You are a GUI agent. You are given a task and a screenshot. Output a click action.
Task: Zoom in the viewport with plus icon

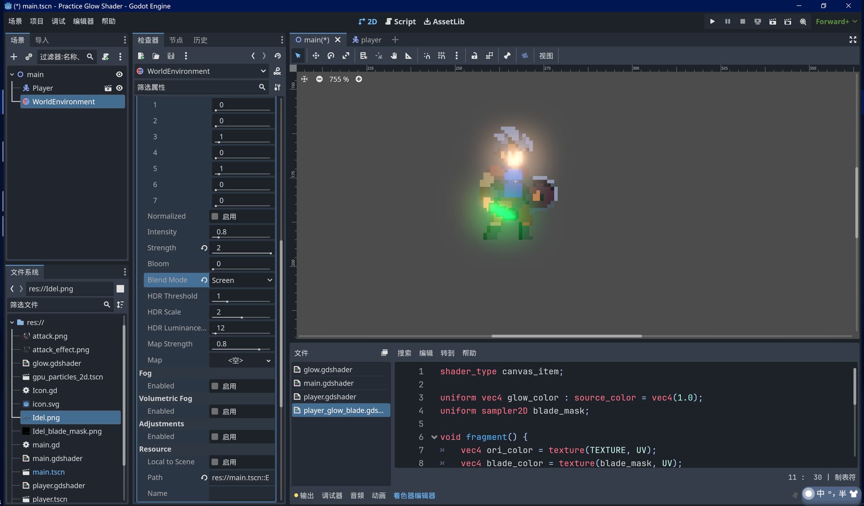(x=359, y=79)
